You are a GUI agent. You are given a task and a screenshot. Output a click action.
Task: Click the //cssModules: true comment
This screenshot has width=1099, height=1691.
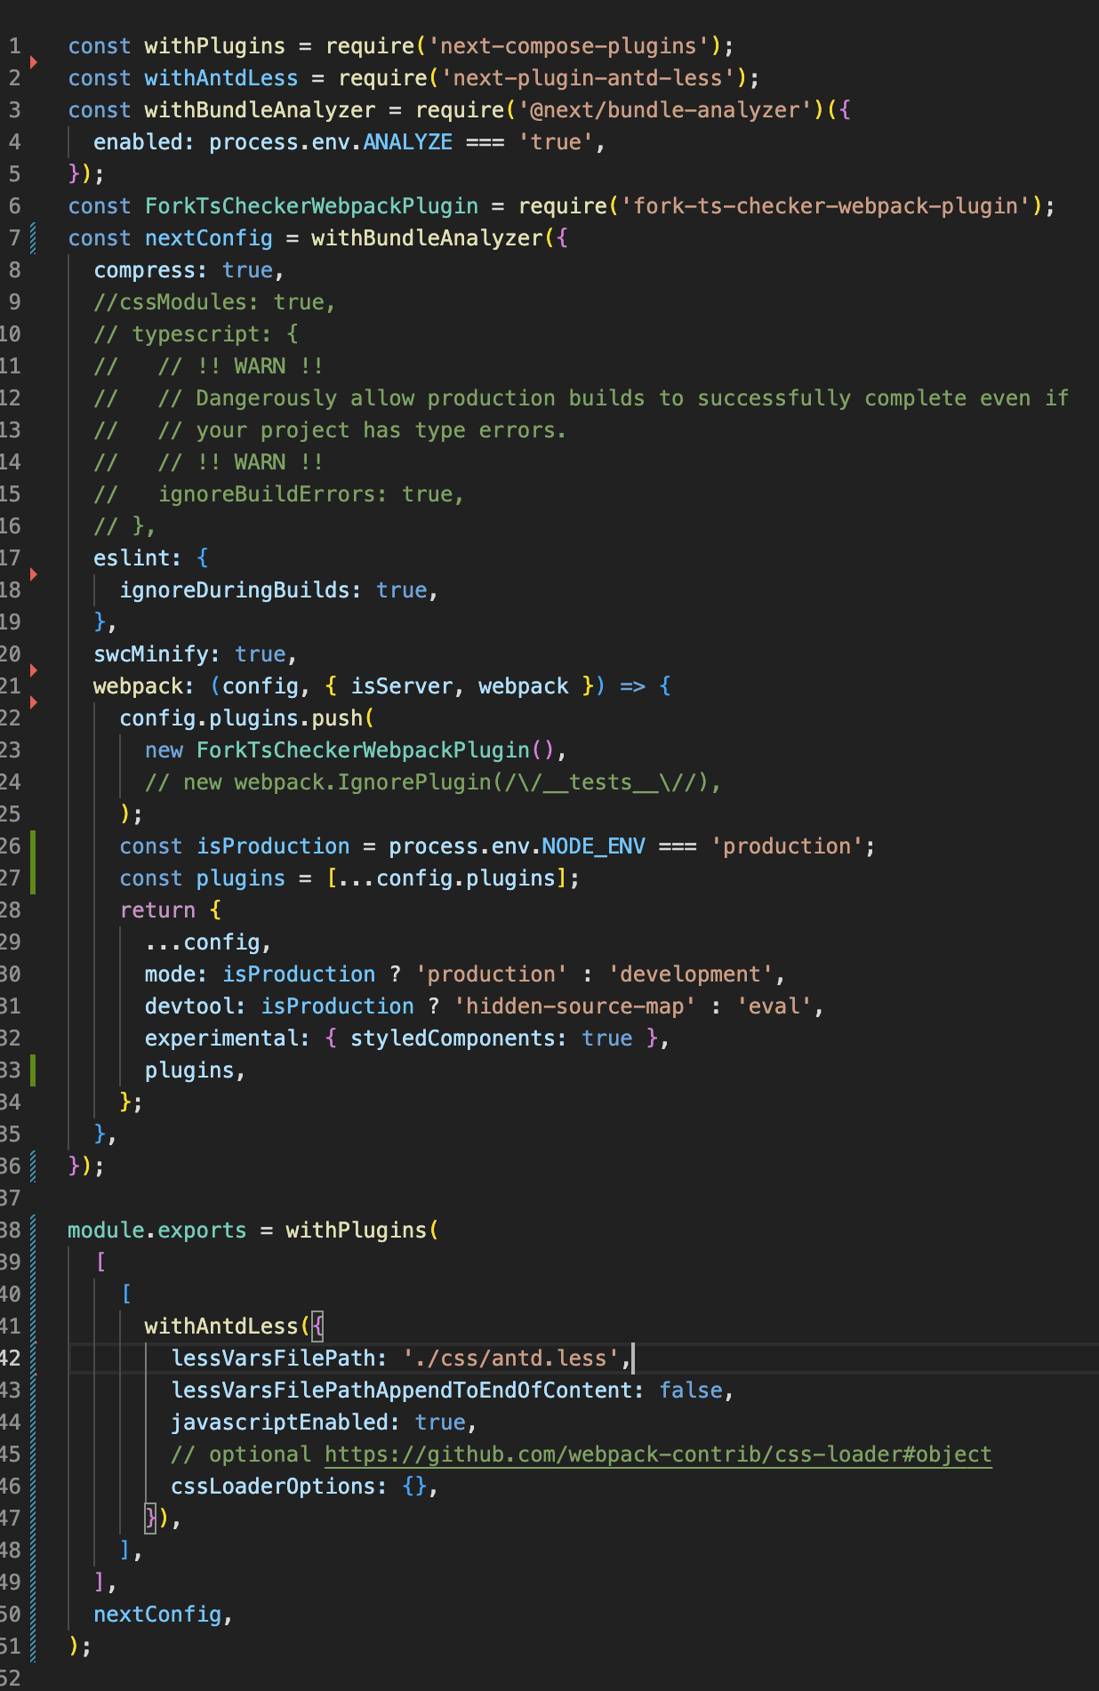(x=215, y=302)
